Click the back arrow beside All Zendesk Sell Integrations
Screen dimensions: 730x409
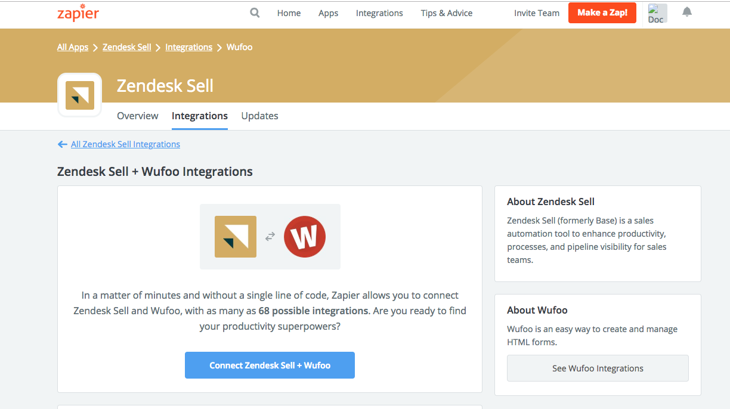[x=62, y=144]
